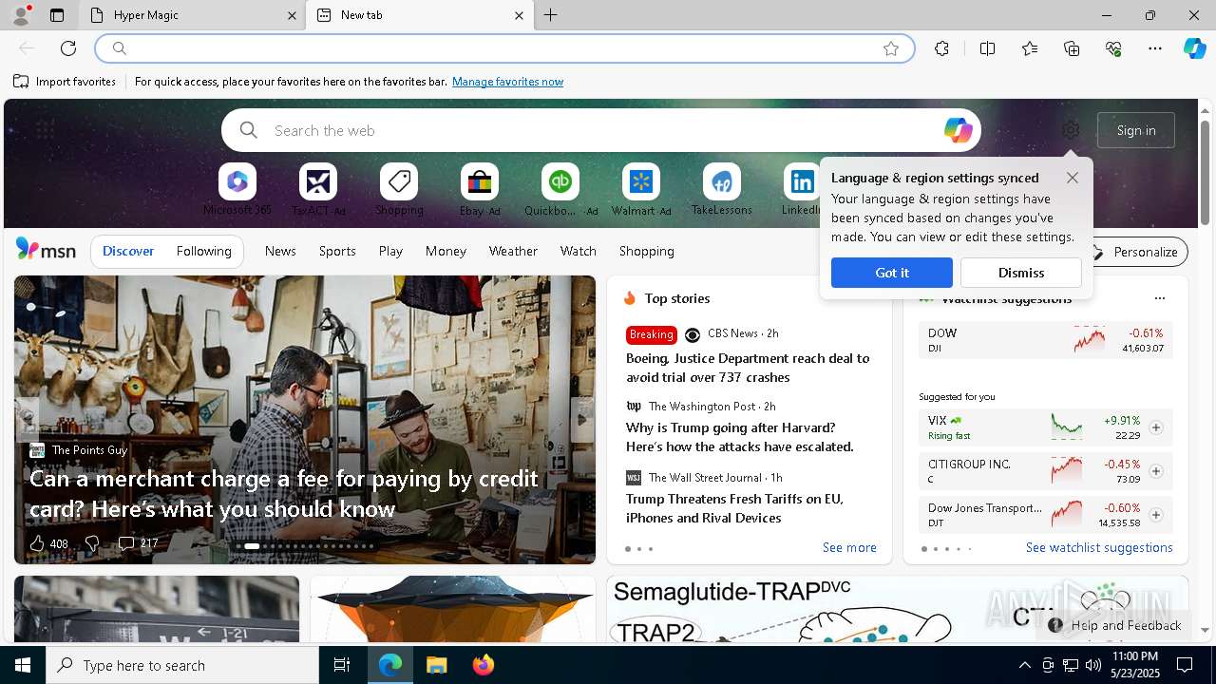Add Citigroup Inc. to watchlist
This screenshot has width=1216, height=684.
1156,471
